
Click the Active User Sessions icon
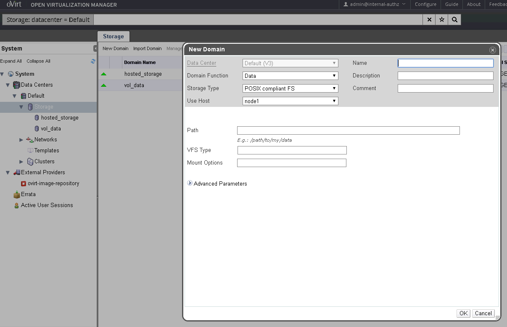pyautogui.click(x=17, y=205)
